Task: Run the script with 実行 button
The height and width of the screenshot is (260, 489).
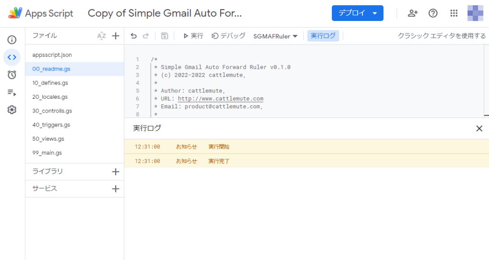Action: (193, 36)
